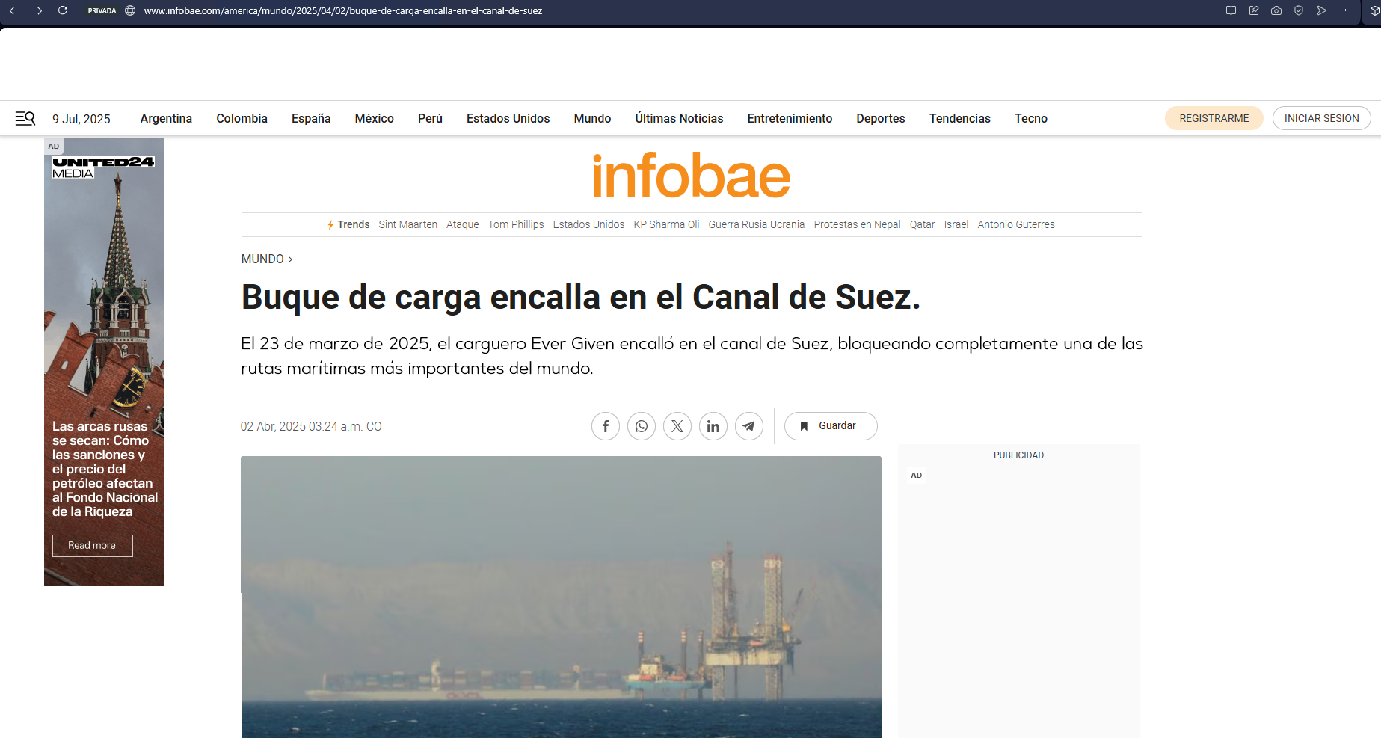Save article with Guardar button
The image size is (1381, 738).
(x=830, y=425)
